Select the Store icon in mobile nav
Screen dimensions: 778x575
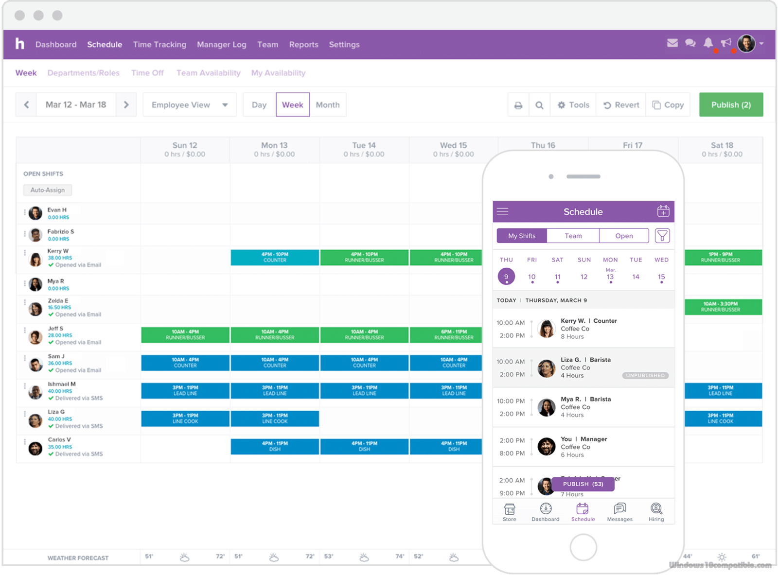pos(509,511)
